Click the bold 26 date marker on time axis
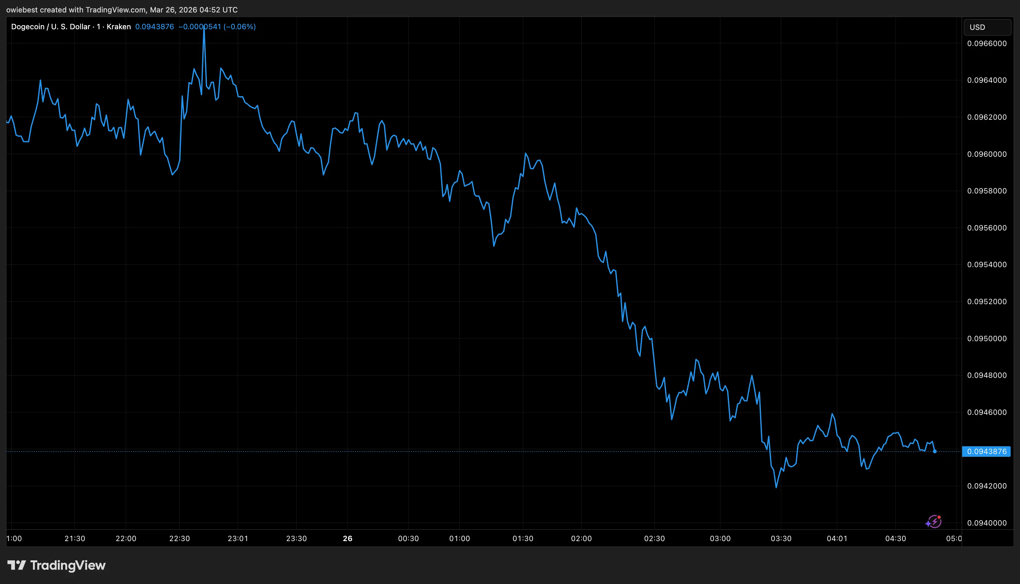The height and width of the screenshot is (584, 1020). (x=347, y=538)
